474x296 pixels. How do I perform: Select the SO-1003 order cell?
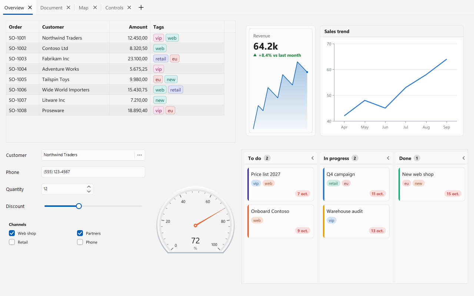click(23, 58)
